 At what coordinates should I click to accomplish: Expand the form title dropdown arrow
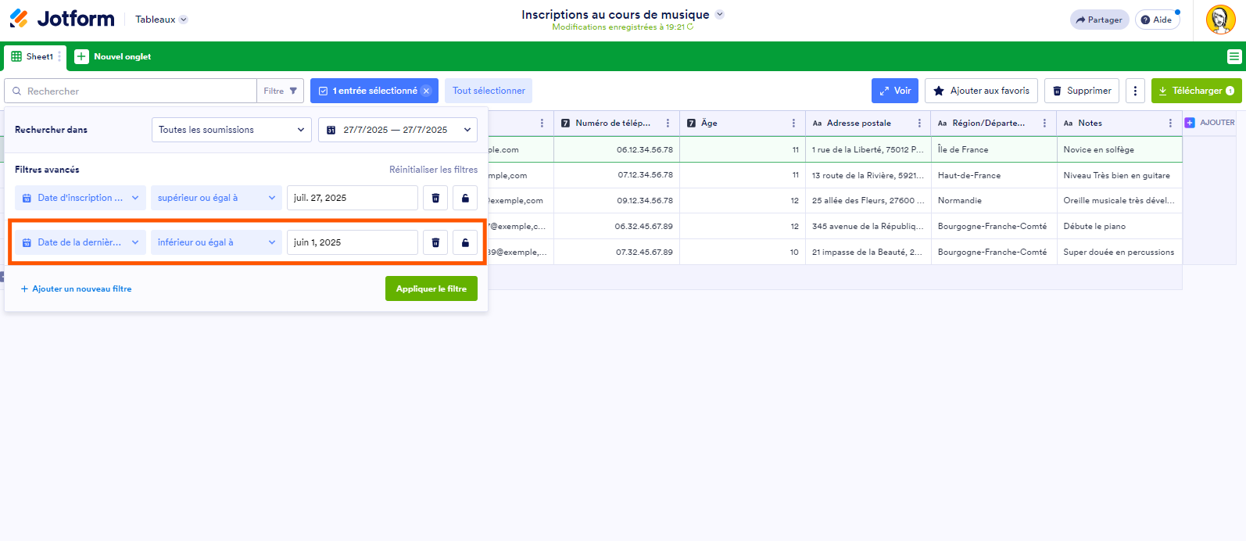[x=720, y=14]
